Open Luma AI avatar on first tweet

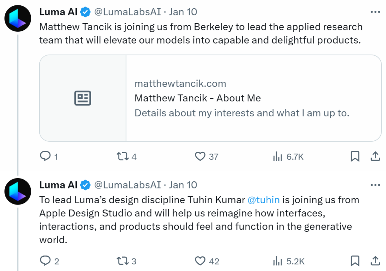18,19
